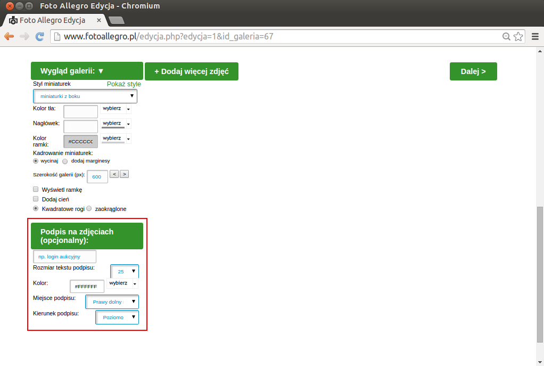The image size is (544, 366).
Task: Bookmark the page with the star icon
Action: pos(518,36)
